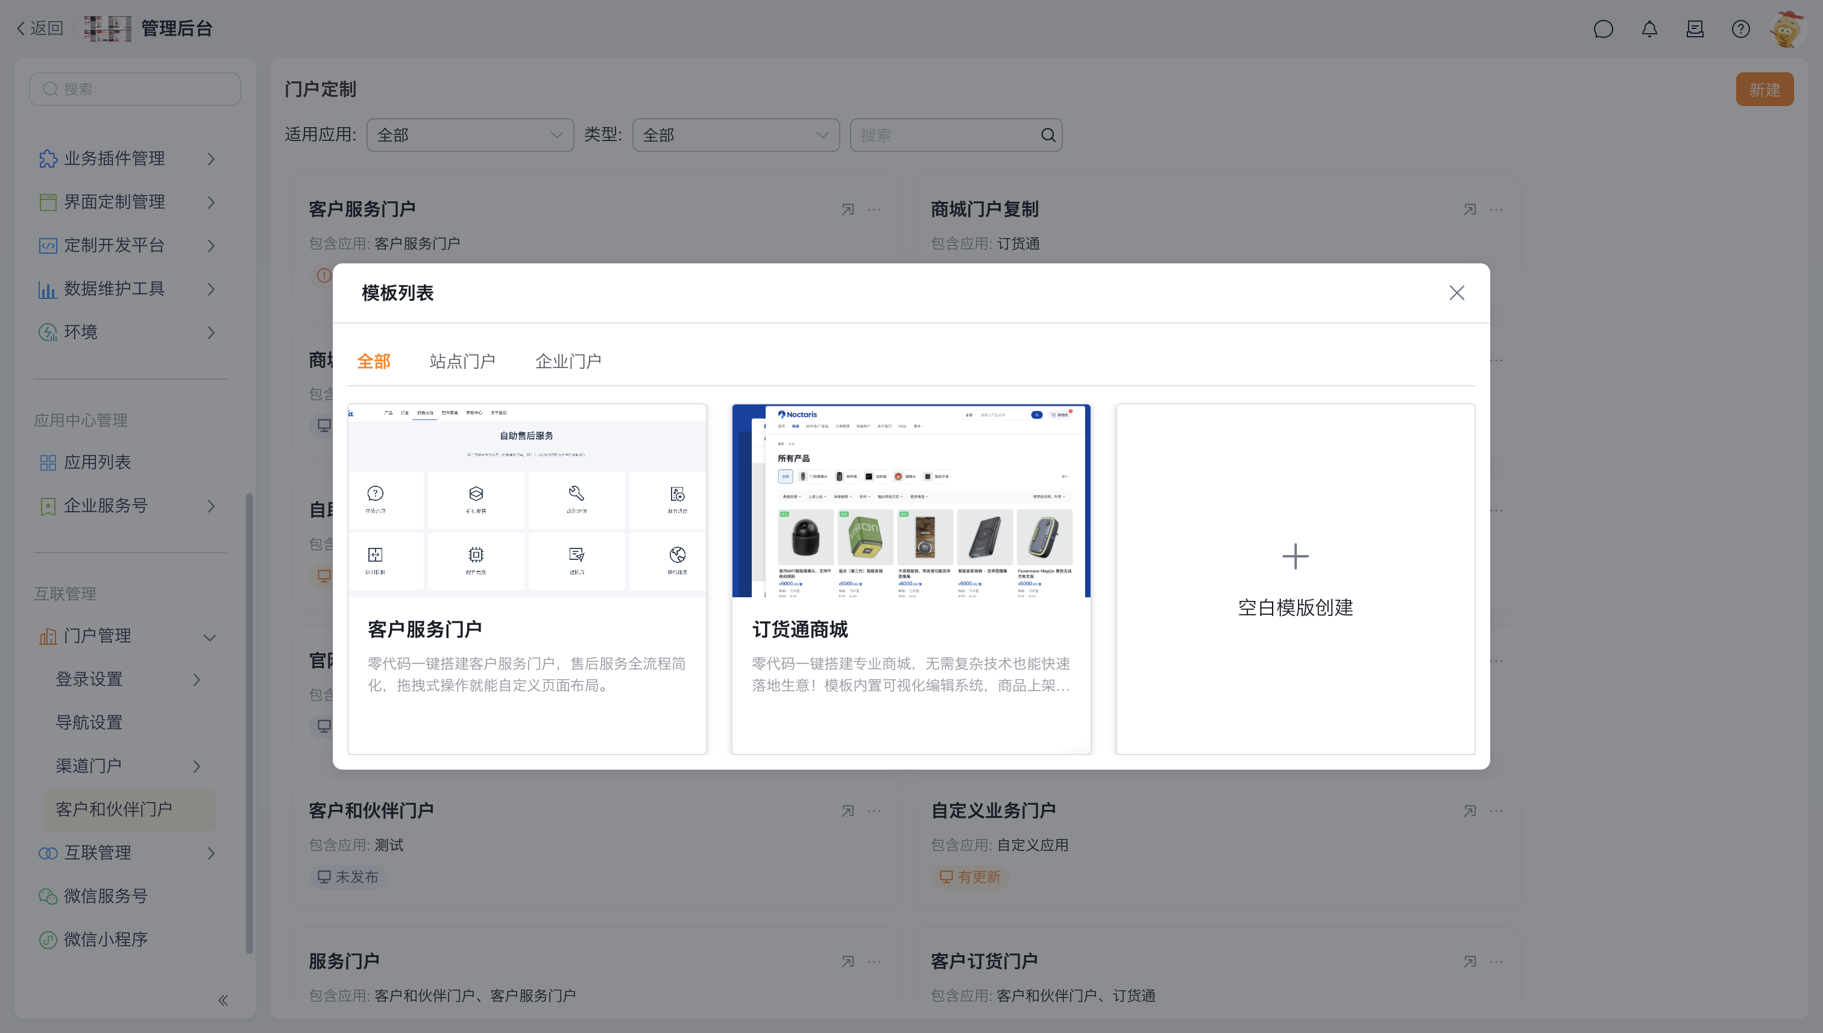
Task: Click the sidebar 搜索 input field
Action: click(135, 89)
